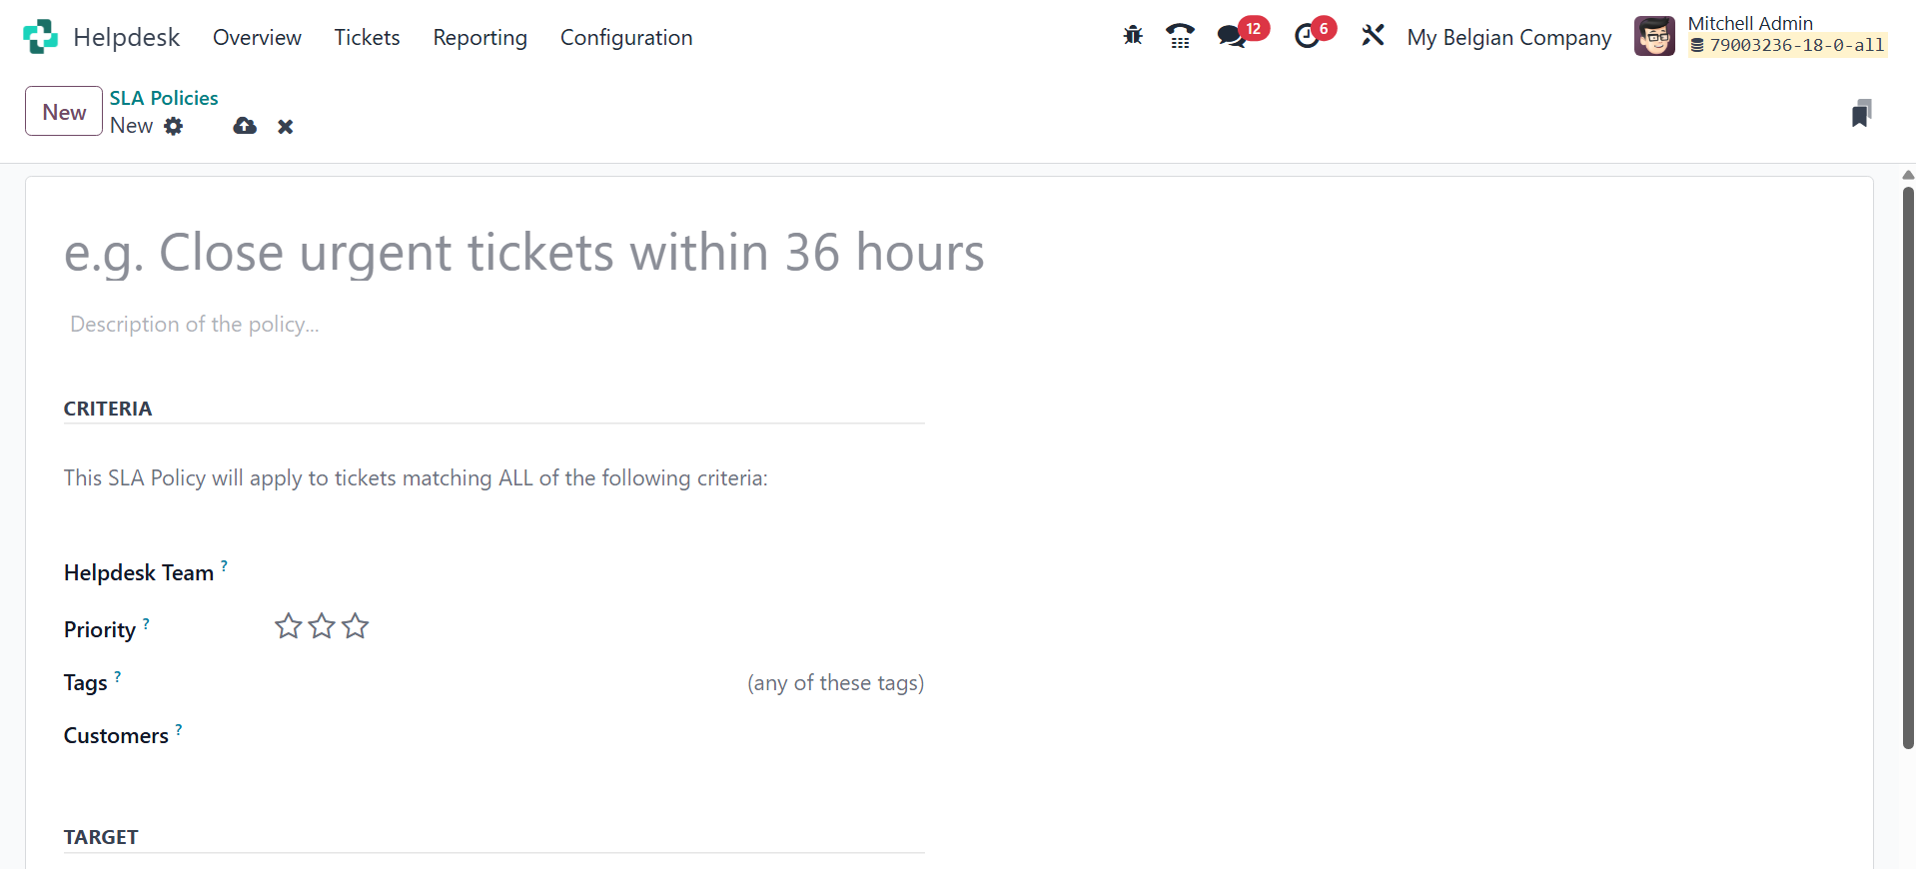
Task: Open the actions gear menu next to New
Action: (174, 126)
